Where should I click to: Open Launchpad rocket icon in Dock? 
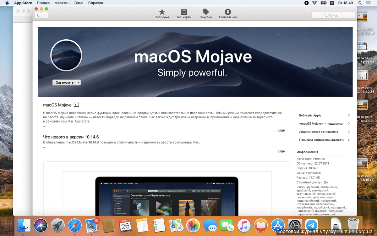(57, 226)
